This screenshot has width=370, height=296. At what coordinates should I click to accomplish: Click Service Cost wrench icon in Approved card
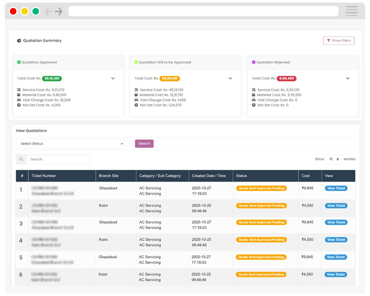(x=19, y=90)
